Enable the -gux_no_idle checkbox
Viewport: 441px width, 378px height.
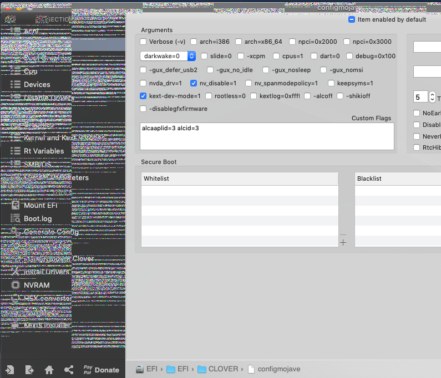click(210, 70)
